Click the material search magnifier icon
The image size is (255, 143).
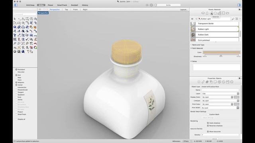233,19
